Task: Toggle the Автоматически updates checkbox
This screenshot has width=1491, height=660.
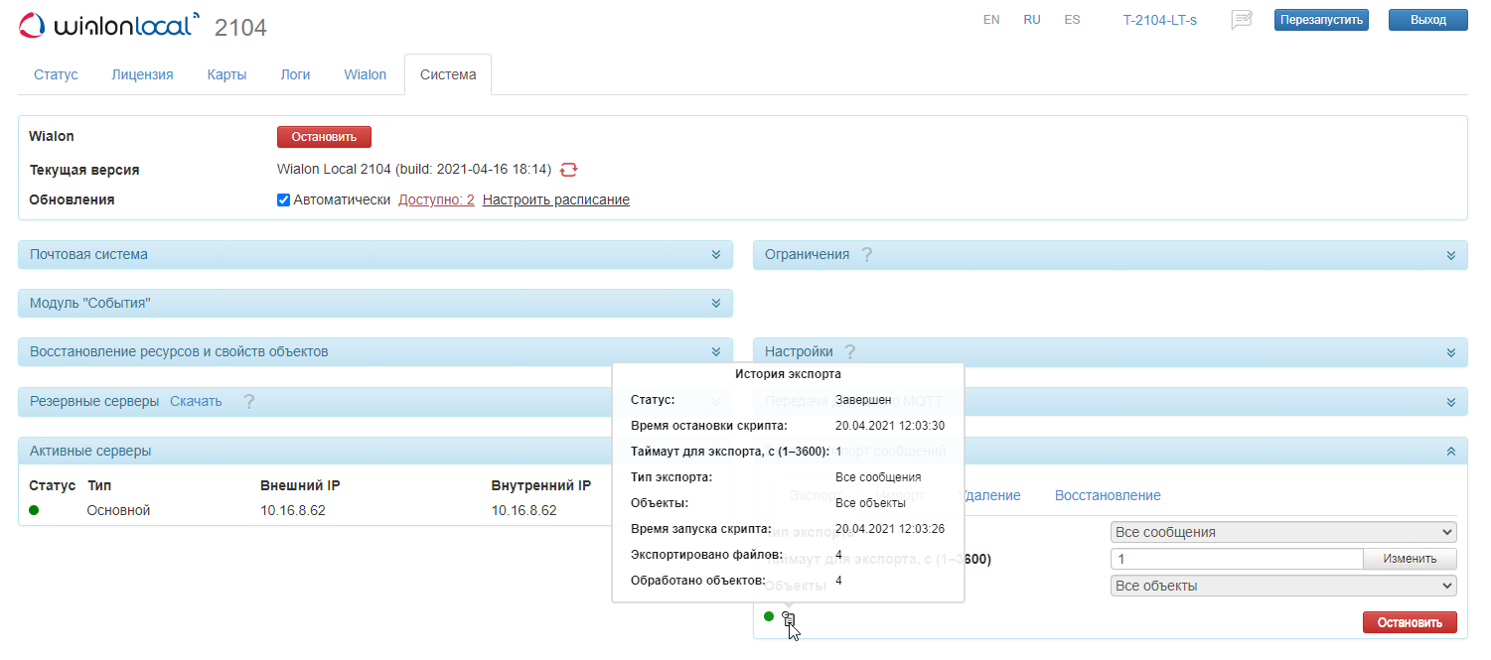Action: (283, 199)
